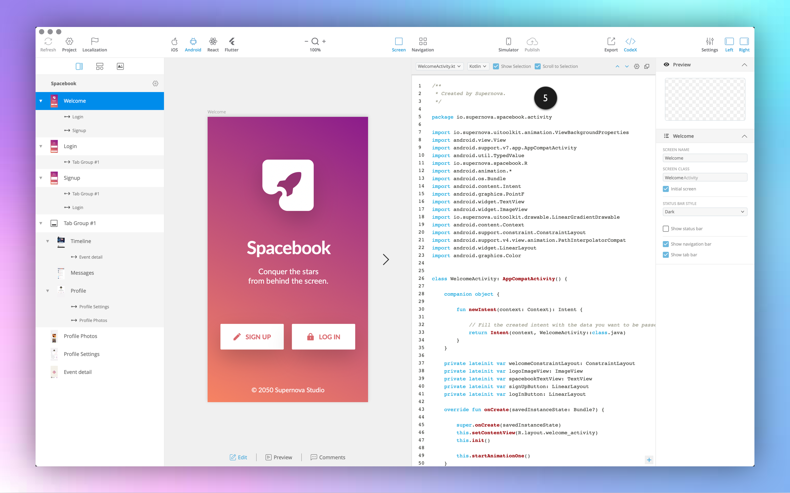Click the Refresh icon in toolbar

click(48, 41)
